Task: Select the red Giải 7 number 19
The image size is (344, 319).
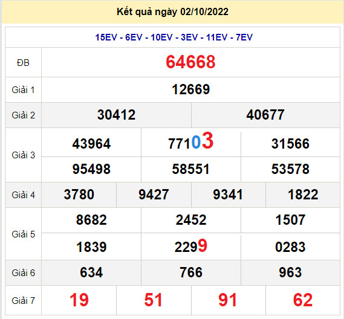Action: pos(79,300)
